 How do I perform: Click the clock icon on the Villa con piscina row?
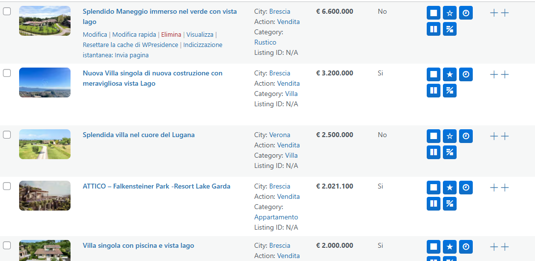(x=466, y=247)
